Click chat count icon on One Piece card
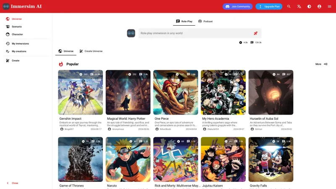The width and height of the screenshot is (336, 189). click(188, 74)
